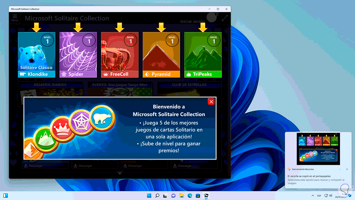Open the Spider game tile
Image resolution: width=355 pixels, height=200 pixels.
[78, 55]
